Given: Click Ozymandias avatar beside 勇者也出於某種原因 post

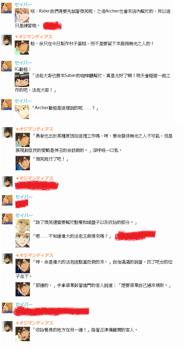Looking at the screenshot, I should 7,132.
